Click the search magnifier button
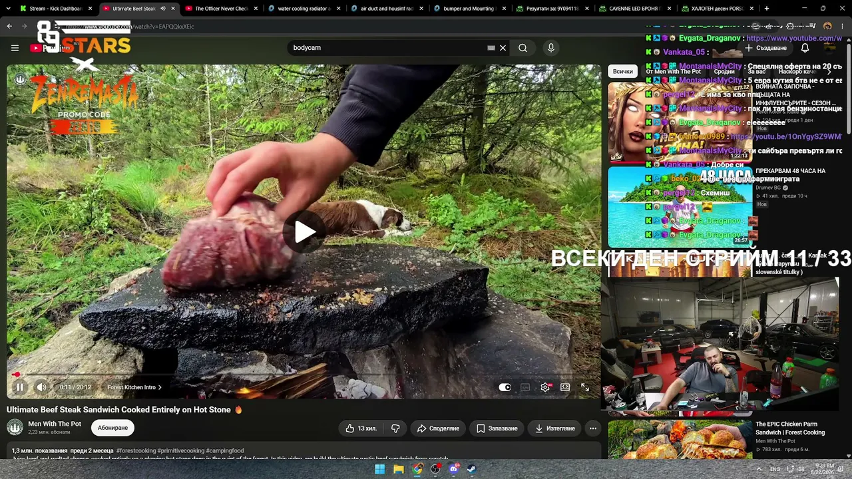The image size is (852, 479). (523, 48)
